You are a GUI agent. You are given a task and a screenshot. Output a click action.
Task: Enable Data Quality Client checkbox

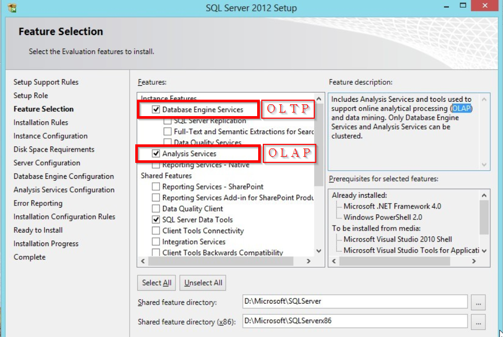click(156, 209)
